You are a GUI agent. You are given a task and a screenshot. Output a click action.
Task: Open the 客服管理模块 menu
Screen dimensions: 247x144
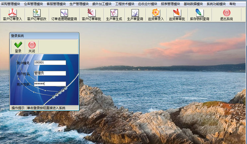coord(56,4)
